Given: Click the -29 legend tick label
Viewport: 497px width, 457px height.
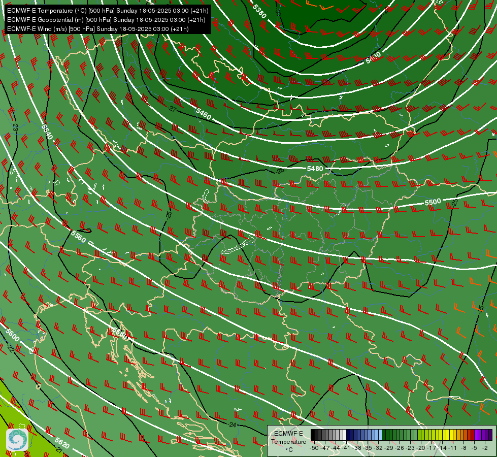Looking at the screenshot, I should point(389,448).
